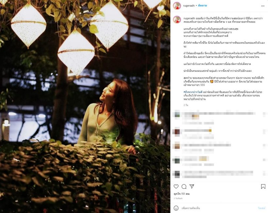Screen dimensions: 268x213
Task: Open the rugeradh username in the caption
Action: pyautogui.click(x=189, y=18)
